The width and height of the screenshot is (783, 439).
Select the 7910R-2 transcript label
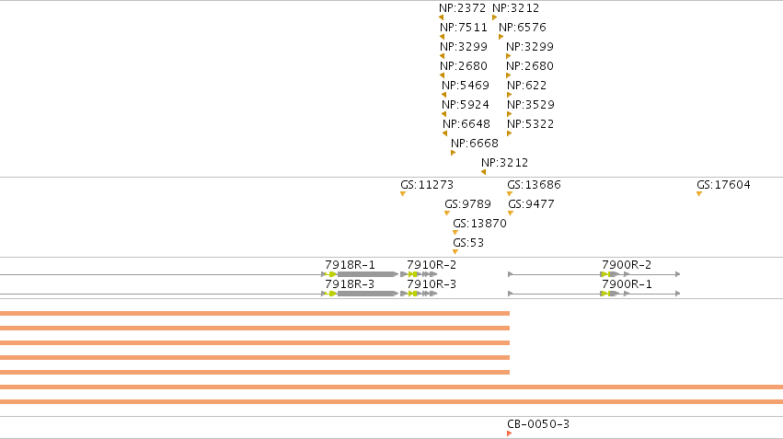(x=432, y=265)
